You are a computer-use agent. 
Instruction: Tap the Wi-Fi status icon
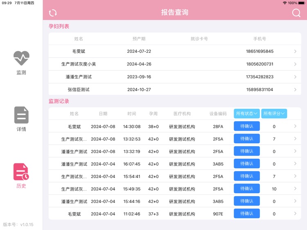pos(284,3)
